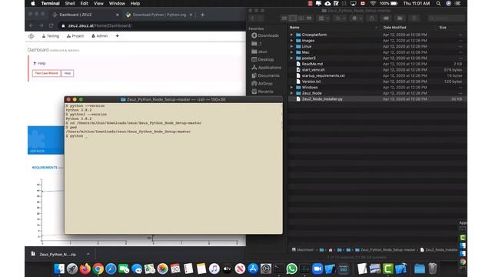
Task: Select the Dashboard | ZEUZ tab
Action: coord(86,15)
